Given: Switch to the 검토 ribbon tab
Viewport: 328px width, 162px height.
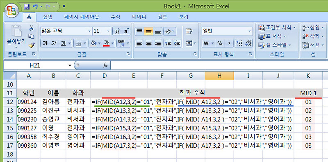Looking at the screenshot, I should tap(162, 17).
